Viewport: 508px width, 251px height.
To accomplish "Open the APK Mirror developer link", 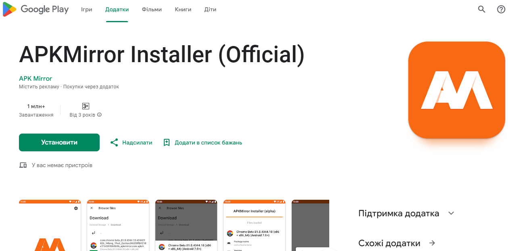I will (x=36, y=78).
